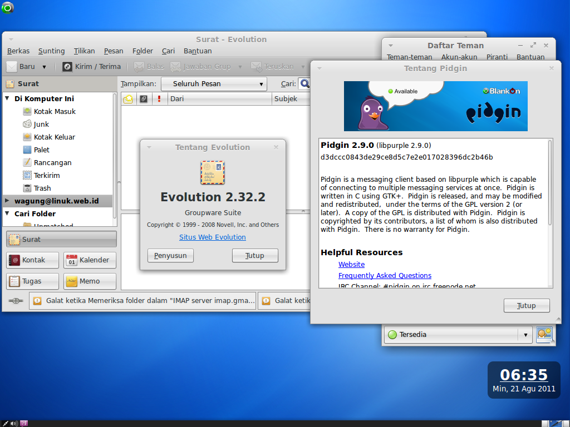Click the Terkirim sent folder icon
This screenshot has height=427, width=570.
click(x=27, y=175)
